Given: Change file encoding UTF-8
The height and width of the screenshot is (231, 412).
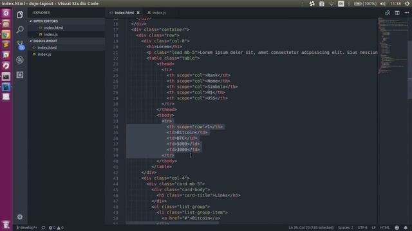Looking at the screenshot, I should point(362,228).
